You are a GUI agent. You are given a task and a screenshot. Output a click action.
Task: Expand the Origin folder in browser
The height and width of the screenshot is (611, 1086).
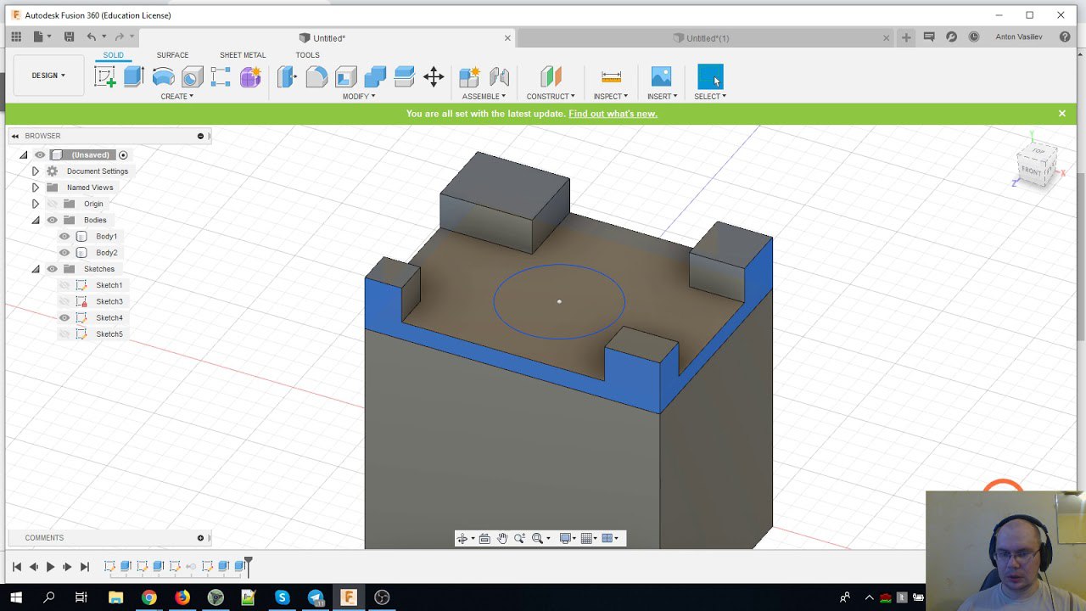click(35, 204)
